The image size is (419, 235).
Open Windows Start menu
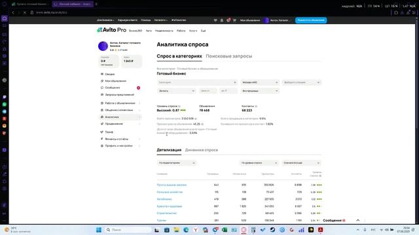click(99, 230)
